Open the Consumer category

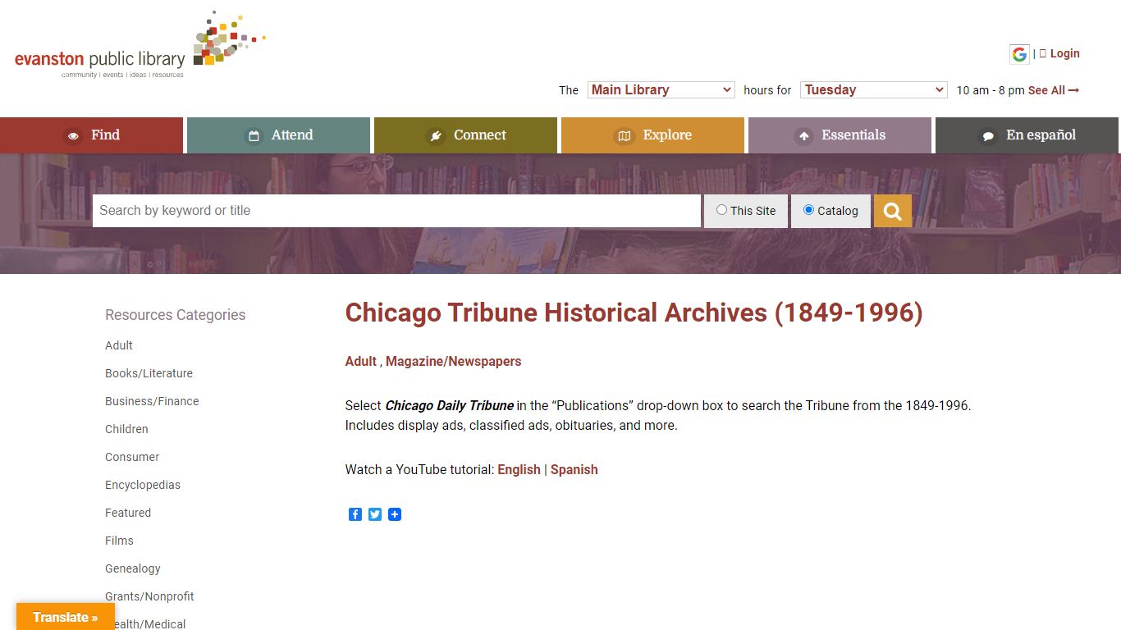coord(132,457)
